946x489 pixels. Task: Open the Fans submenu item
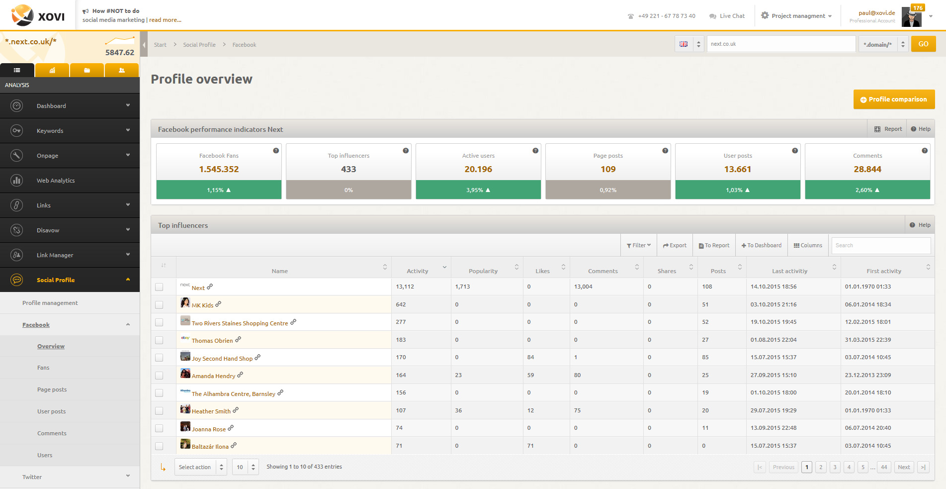click(x=43, y=368)
